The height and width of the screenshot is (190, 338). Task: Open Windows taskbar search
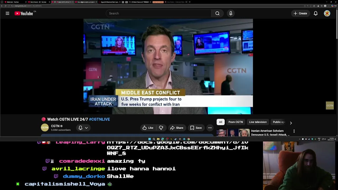pyautogui.click(x=154, y=139)
